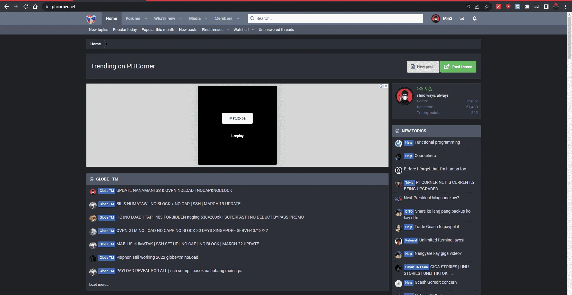Select the Home tab
572x295 pixels.
[x=111, y=18]
